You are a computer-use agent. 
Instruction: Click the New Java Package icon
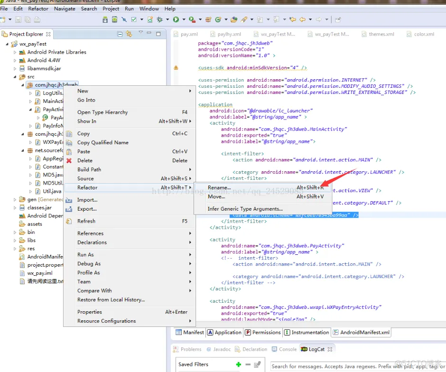[208, 19]
